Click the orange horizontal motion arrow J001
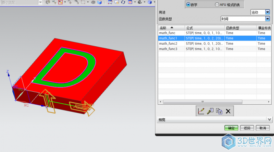 click(x=82, y=108)
